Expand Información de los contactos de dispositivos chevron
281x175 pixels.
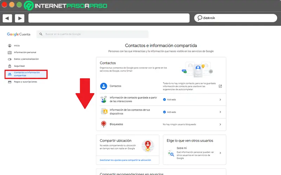point(220,112)
